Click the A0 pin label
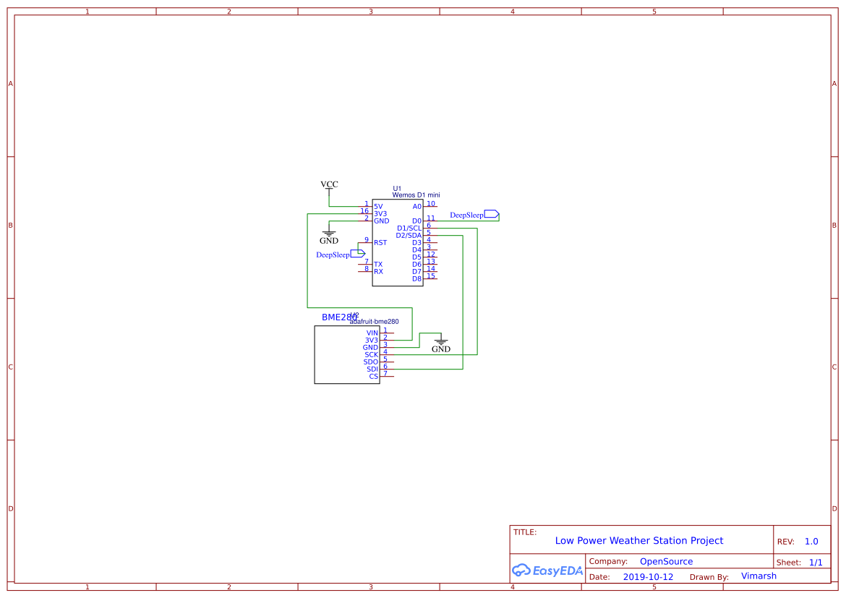Image resolution: width=846 pixels, height=598 pixels. coord(417,207)
